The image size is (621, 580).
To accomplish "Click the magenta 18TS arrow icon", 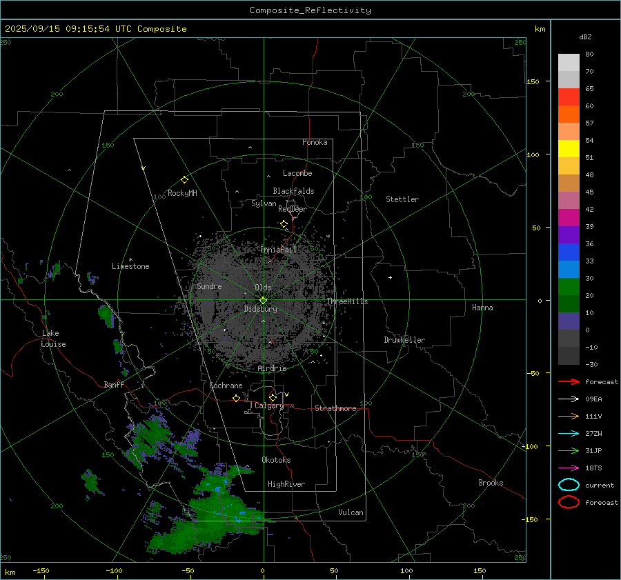I will (569, 468).
